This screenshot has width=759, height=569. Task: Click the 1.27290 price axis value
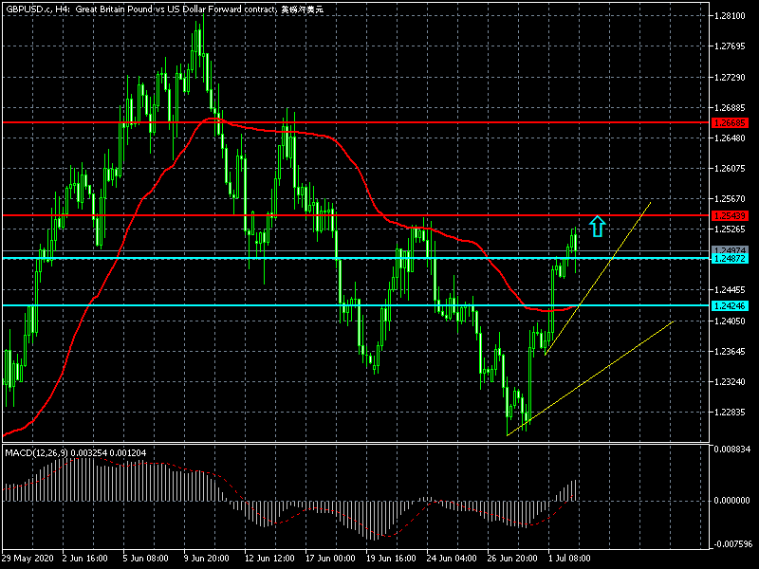pos(730,78)
